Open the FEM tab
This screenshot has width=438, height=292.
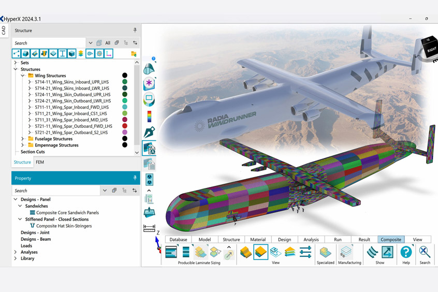(40, 162)
